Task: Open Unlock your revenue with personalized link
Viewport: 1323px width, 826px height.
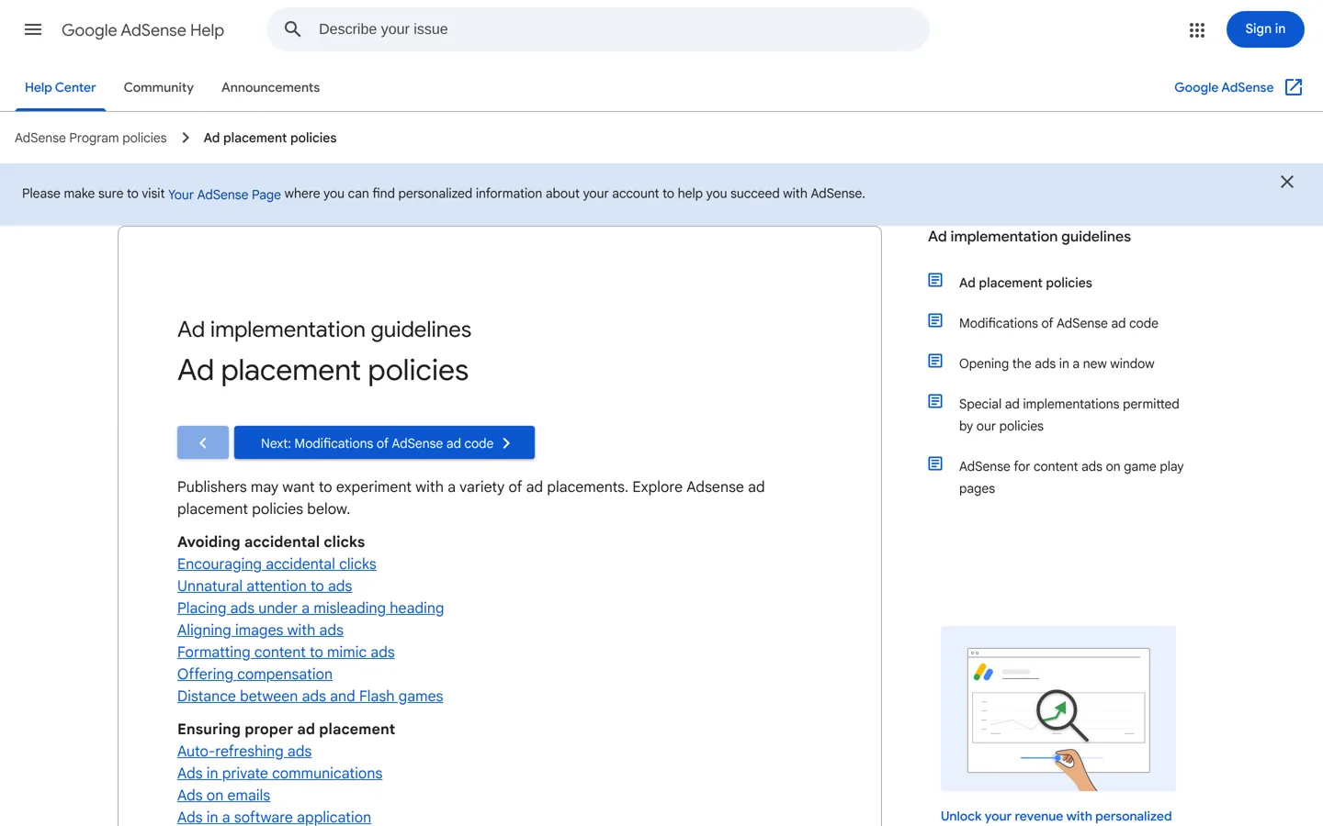Action: pos(1057,816)
